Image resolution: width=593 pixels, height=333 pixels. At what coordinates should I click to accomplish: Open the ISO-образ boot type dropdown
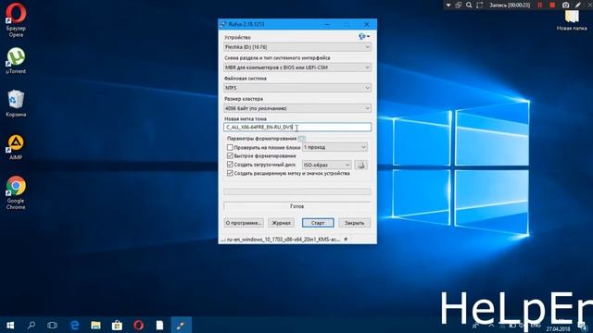(326, 165)
